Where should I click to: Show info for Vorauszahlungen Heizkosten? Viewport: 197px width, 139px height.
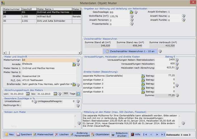[x=177, y=64]
